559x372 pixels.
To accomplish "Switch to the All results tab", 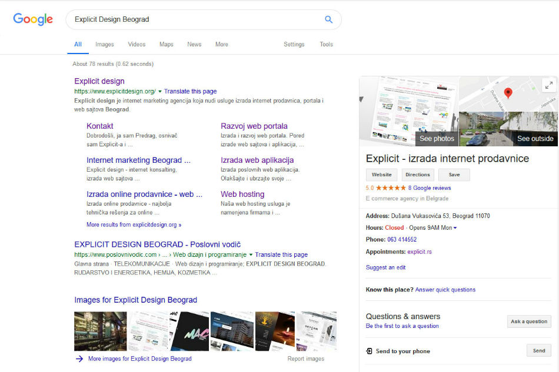I will (x=78, y=44).
